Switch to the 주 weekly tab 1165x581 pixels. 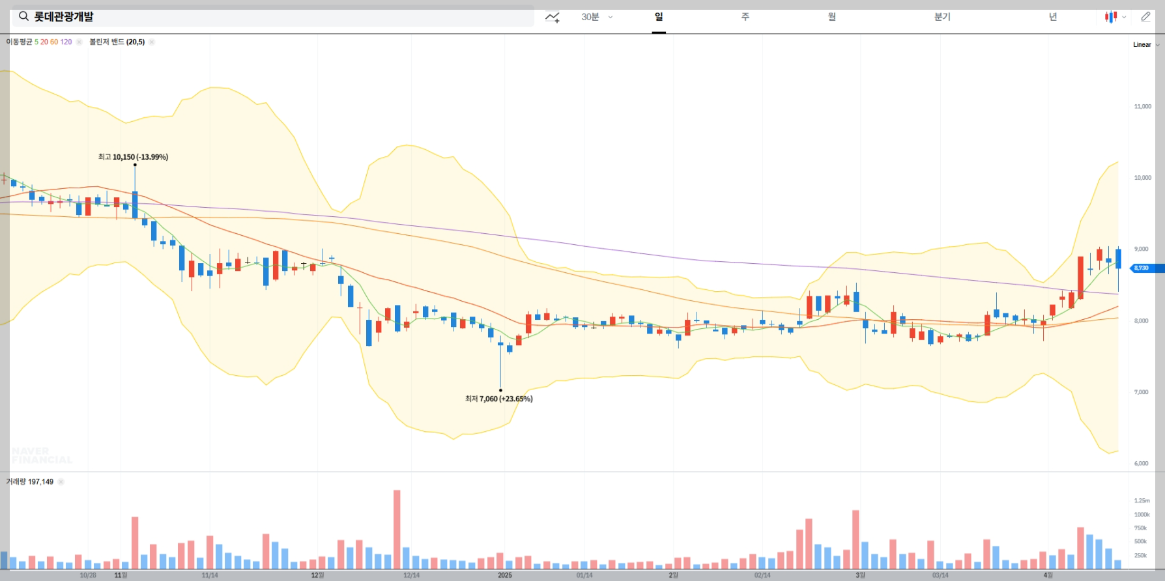click(745, 17)
